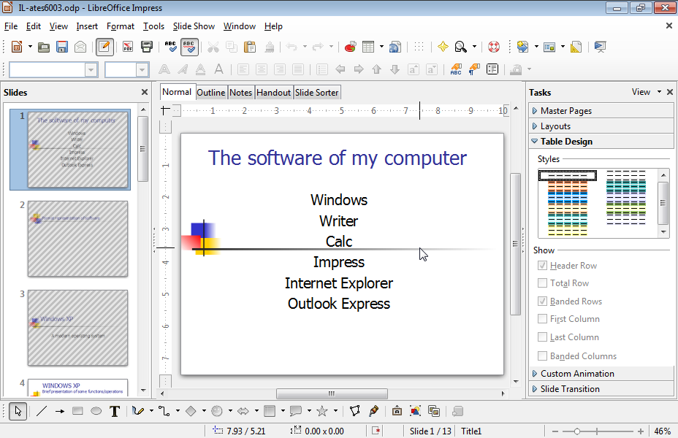Paste from clipboard icon
The height and width of the screenshot is (438, 678).
pos(249,47)
